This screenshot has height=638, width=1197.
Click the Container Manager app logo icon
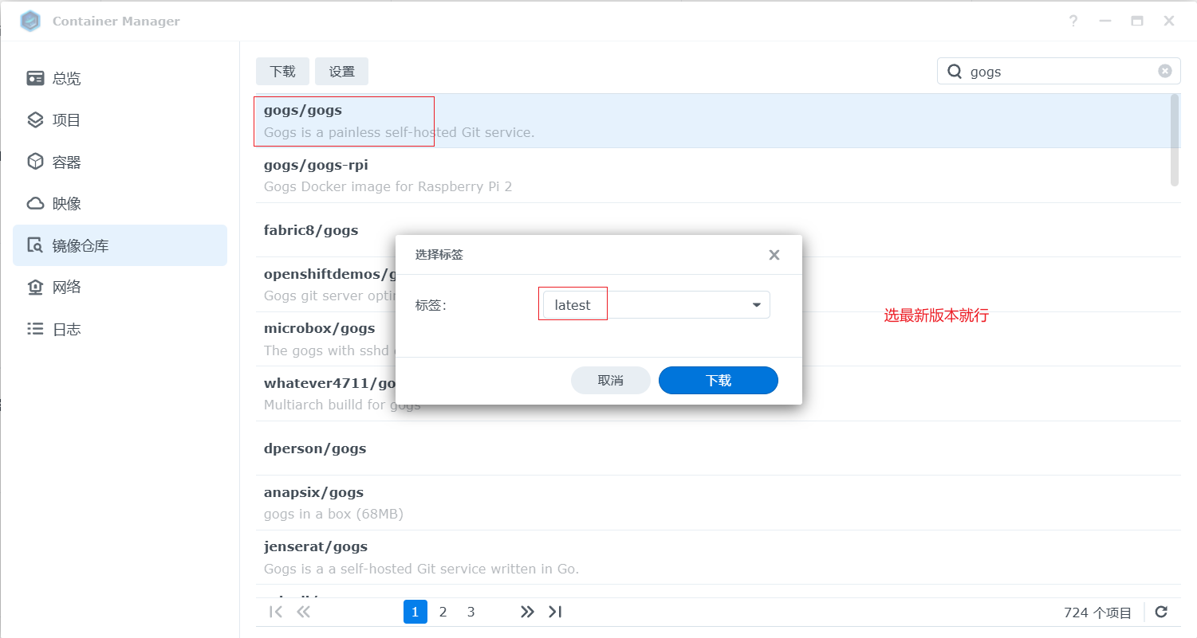pos(30,22)
